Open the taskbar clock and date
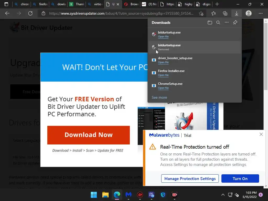The width and height of the screenshot is (268, 201). [250, 195]
